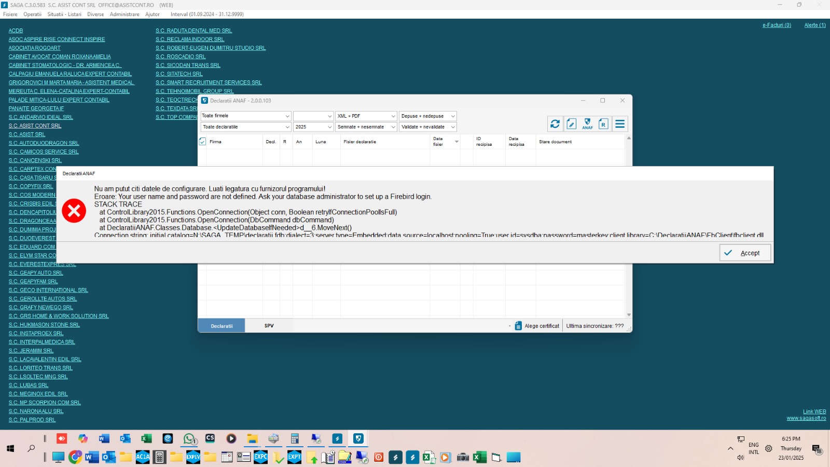Viewport: 830px width, 467px height.
Task: Click the grid scrollbar up arrow
Action: [629, 138]
